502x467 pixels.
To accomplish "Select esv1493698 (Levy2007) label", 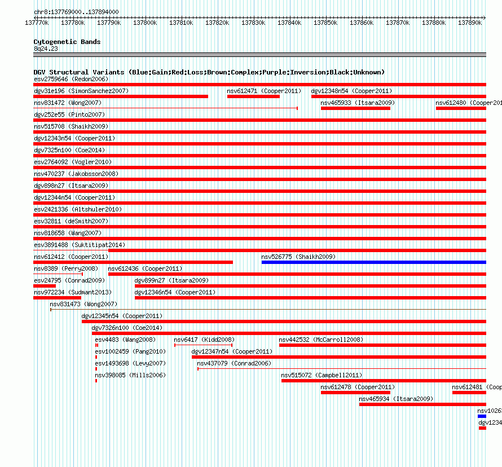I will pos(130,363).
